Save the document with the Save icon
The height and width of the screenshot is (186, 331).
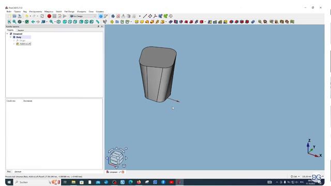coord(20,16)
